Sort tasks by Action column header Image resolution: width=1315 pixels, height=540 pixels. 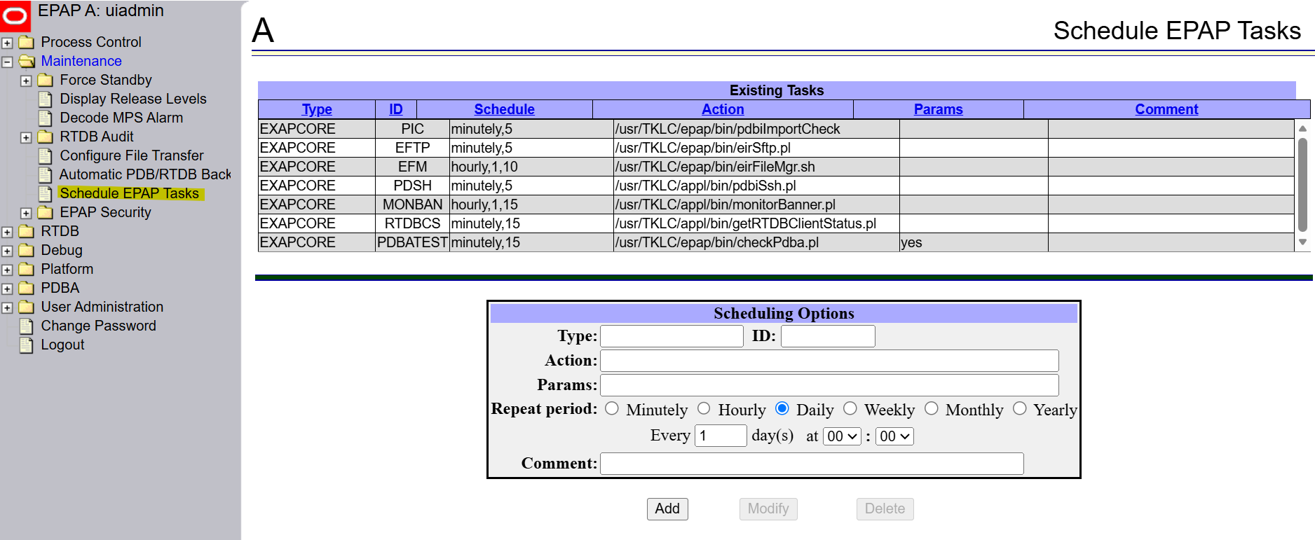coord(723,109)
